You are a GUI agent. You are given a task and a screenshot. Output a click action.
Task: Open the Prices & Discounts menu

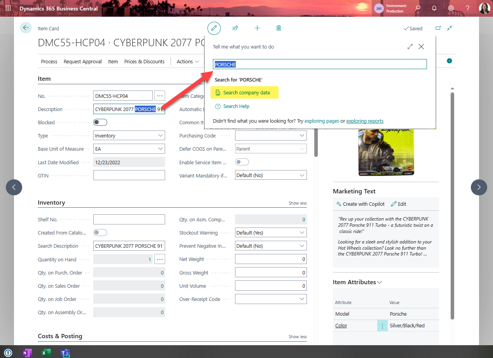coord(145,61)
